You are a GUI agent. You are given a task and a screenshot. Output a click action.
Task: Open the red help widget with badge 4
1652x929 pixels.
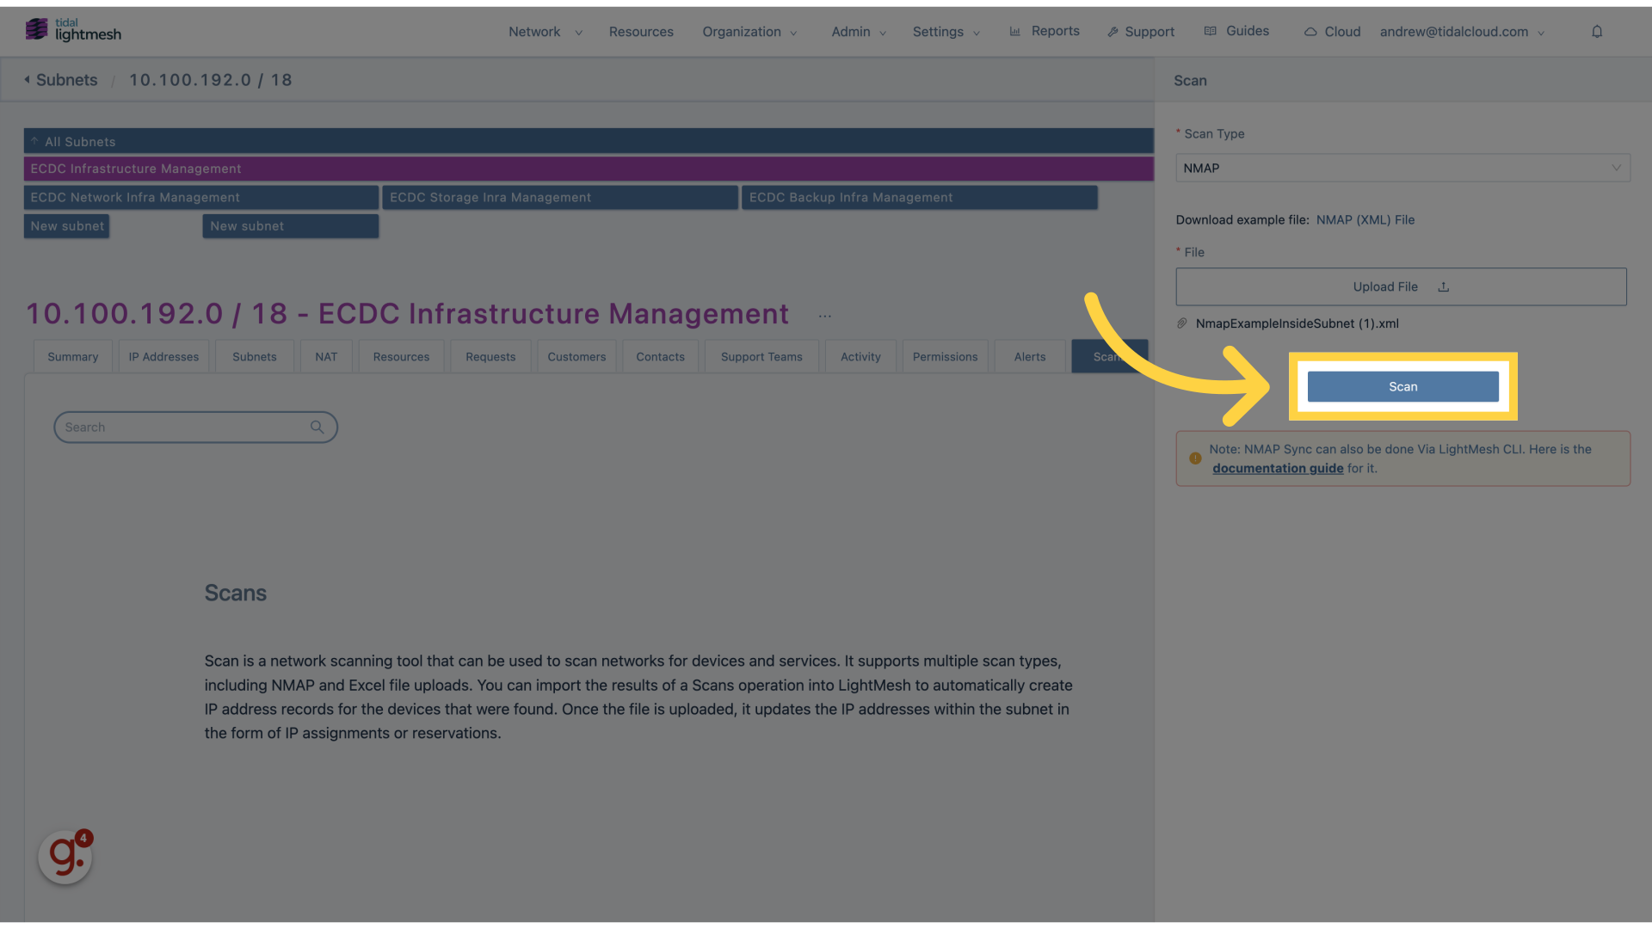point(65,856)
